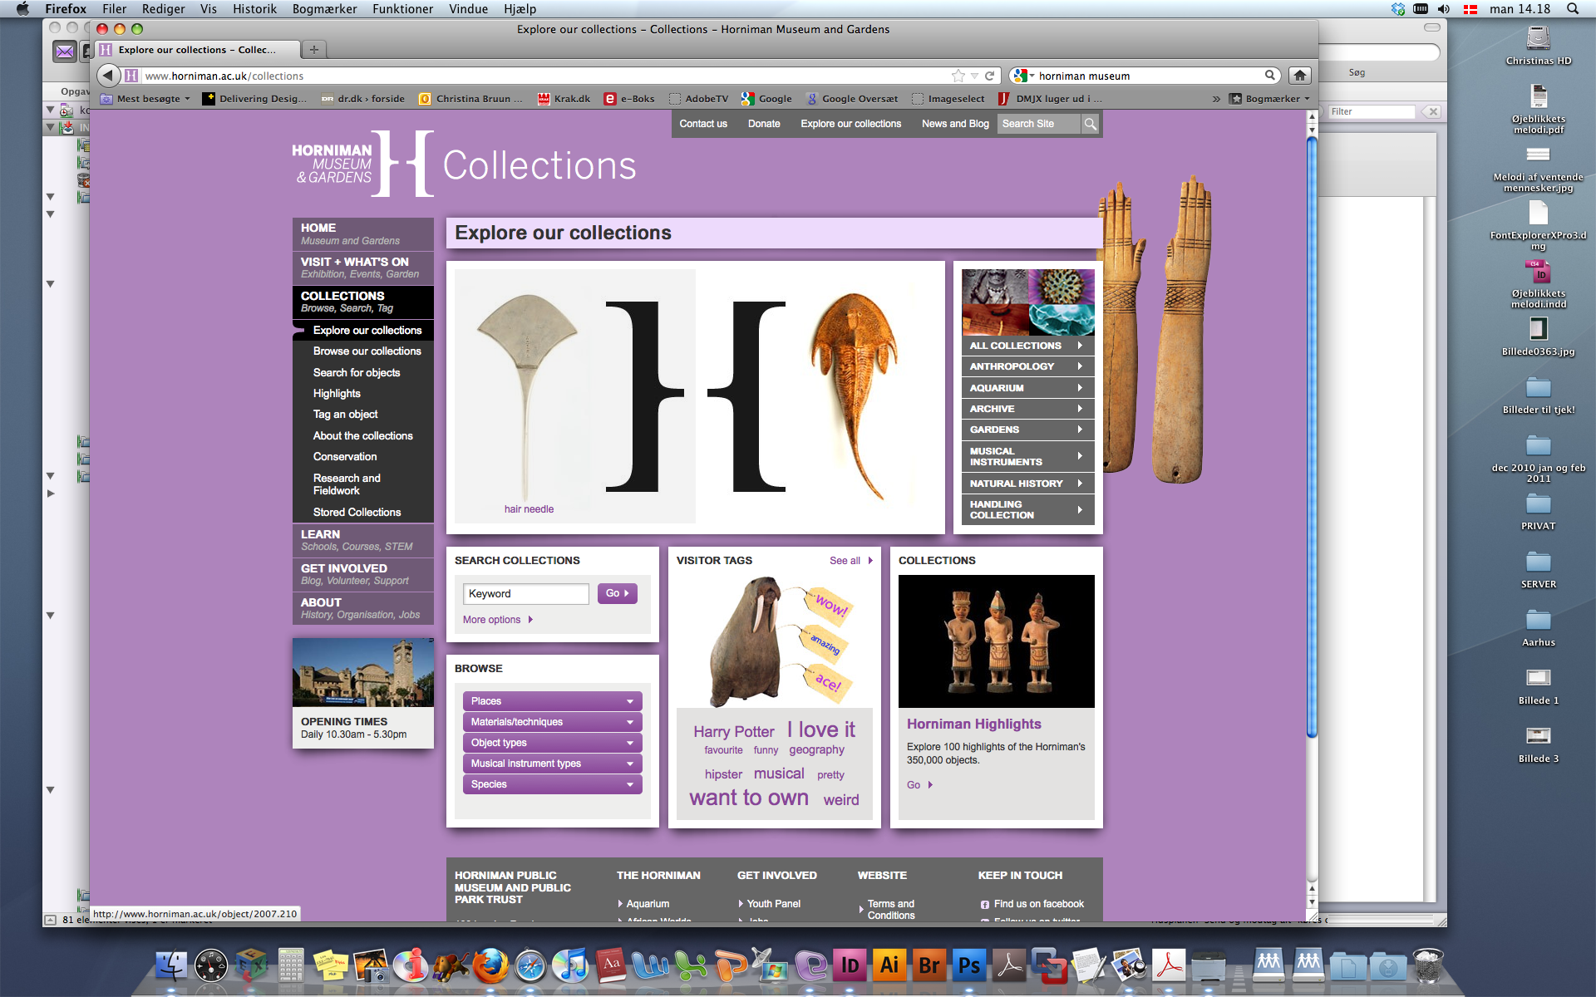Image resolution: width=1596 pixels, height=997 pixels.
Task: Open the Search for objects sidebar link
Action: click(x=356, y=373)
